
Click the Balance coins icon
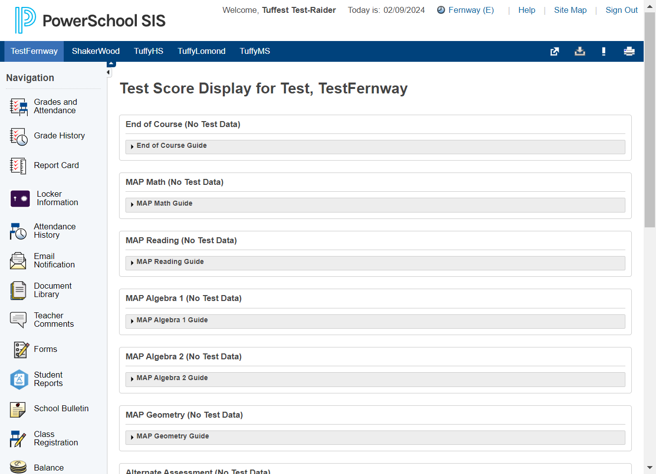pyautogui.click(x=18, y=467)
